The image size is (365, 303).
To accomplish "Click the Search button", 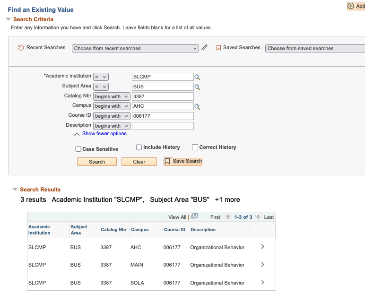I will [x=97, y=162].
